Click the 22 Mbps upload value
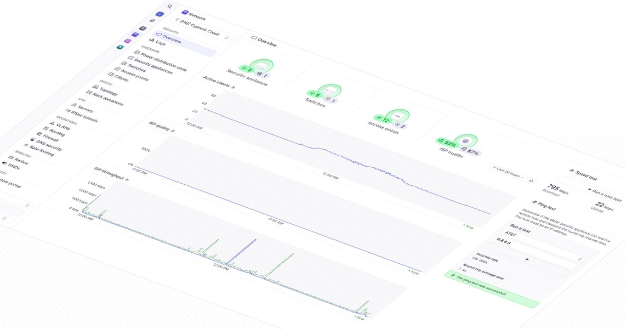The image size is (626, 329). (x=604, y=206)
